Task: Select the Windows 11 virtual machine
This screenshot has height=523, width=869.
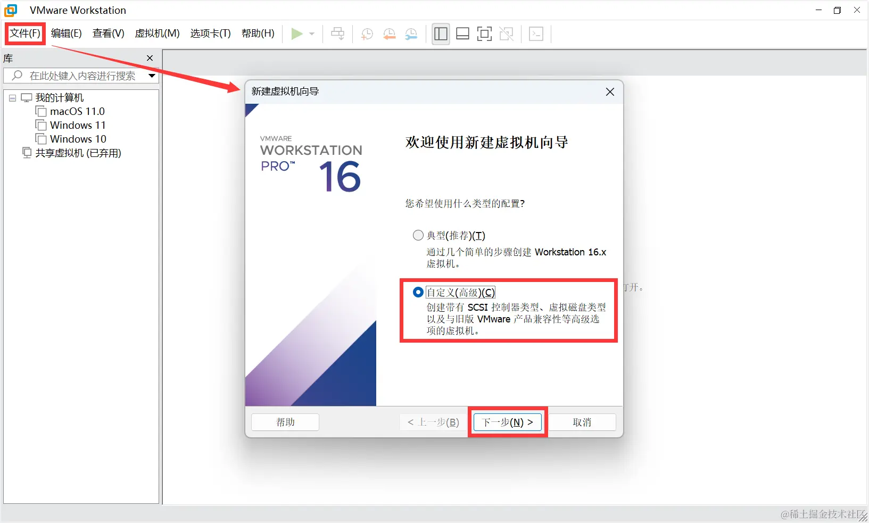Action: (78, 125)
